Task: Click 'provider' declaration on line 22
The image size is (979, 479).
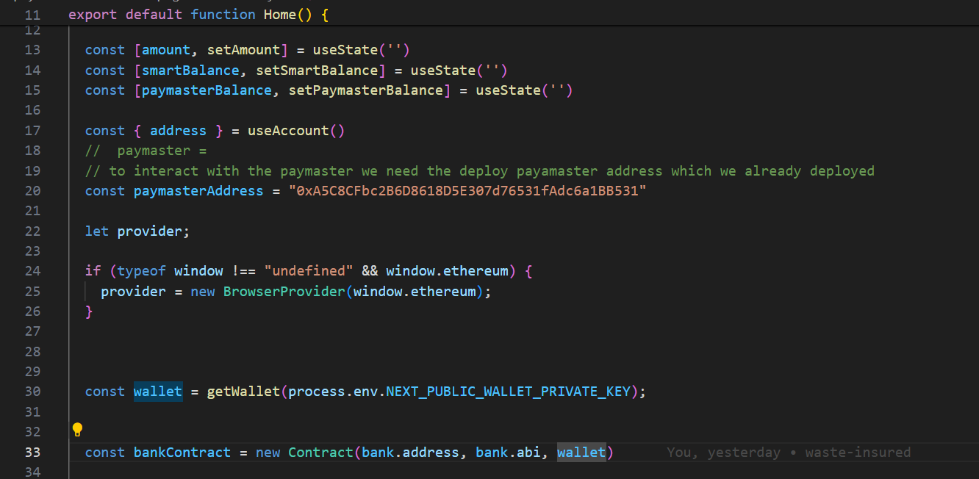Action: [152, 231]
